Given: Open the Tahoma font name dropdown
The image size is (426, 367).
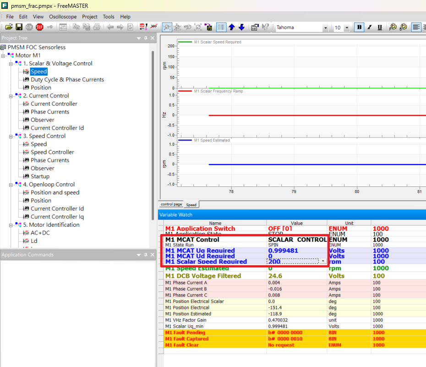Looking at the screenshot, I should [x=325, y=27].
